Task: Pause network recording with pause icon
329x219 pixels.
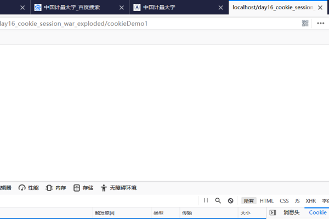Action: pyautogui.click(x=206, y=200)
